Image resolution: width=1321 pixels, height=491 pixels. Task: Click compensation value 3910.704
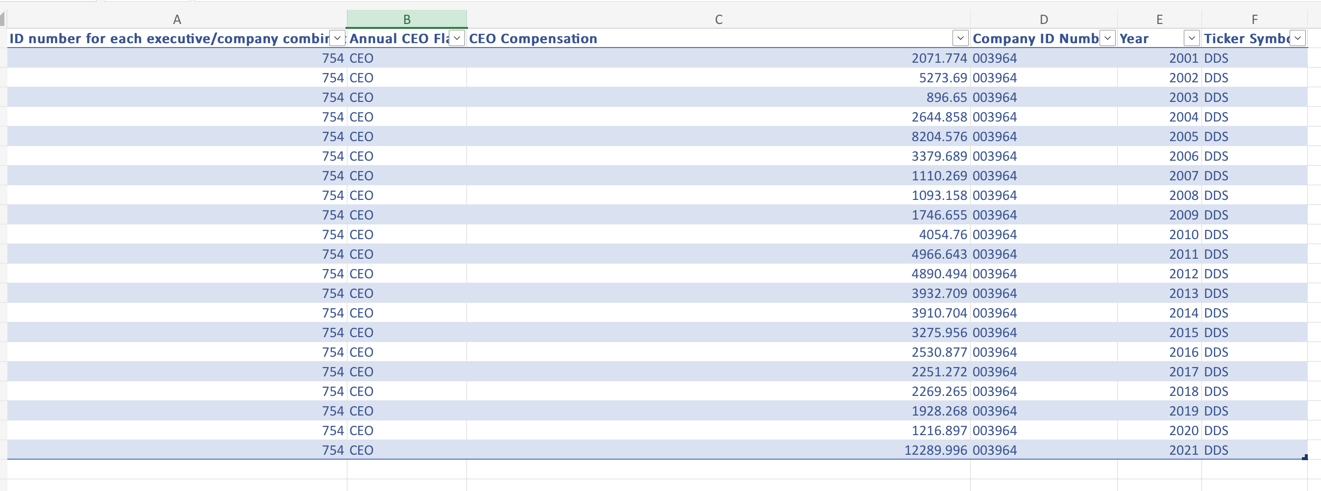(939, 313)
